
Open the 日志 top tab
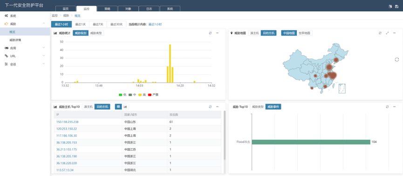point(149,8)
